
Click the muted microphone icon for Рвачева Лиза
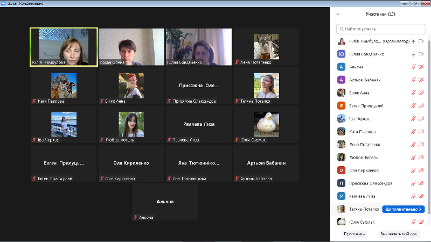[x=413, y=196]
